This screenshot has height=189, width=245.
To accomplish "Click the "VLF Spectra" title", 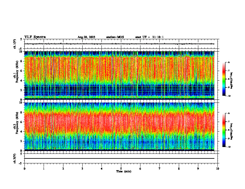I will 35,37.
